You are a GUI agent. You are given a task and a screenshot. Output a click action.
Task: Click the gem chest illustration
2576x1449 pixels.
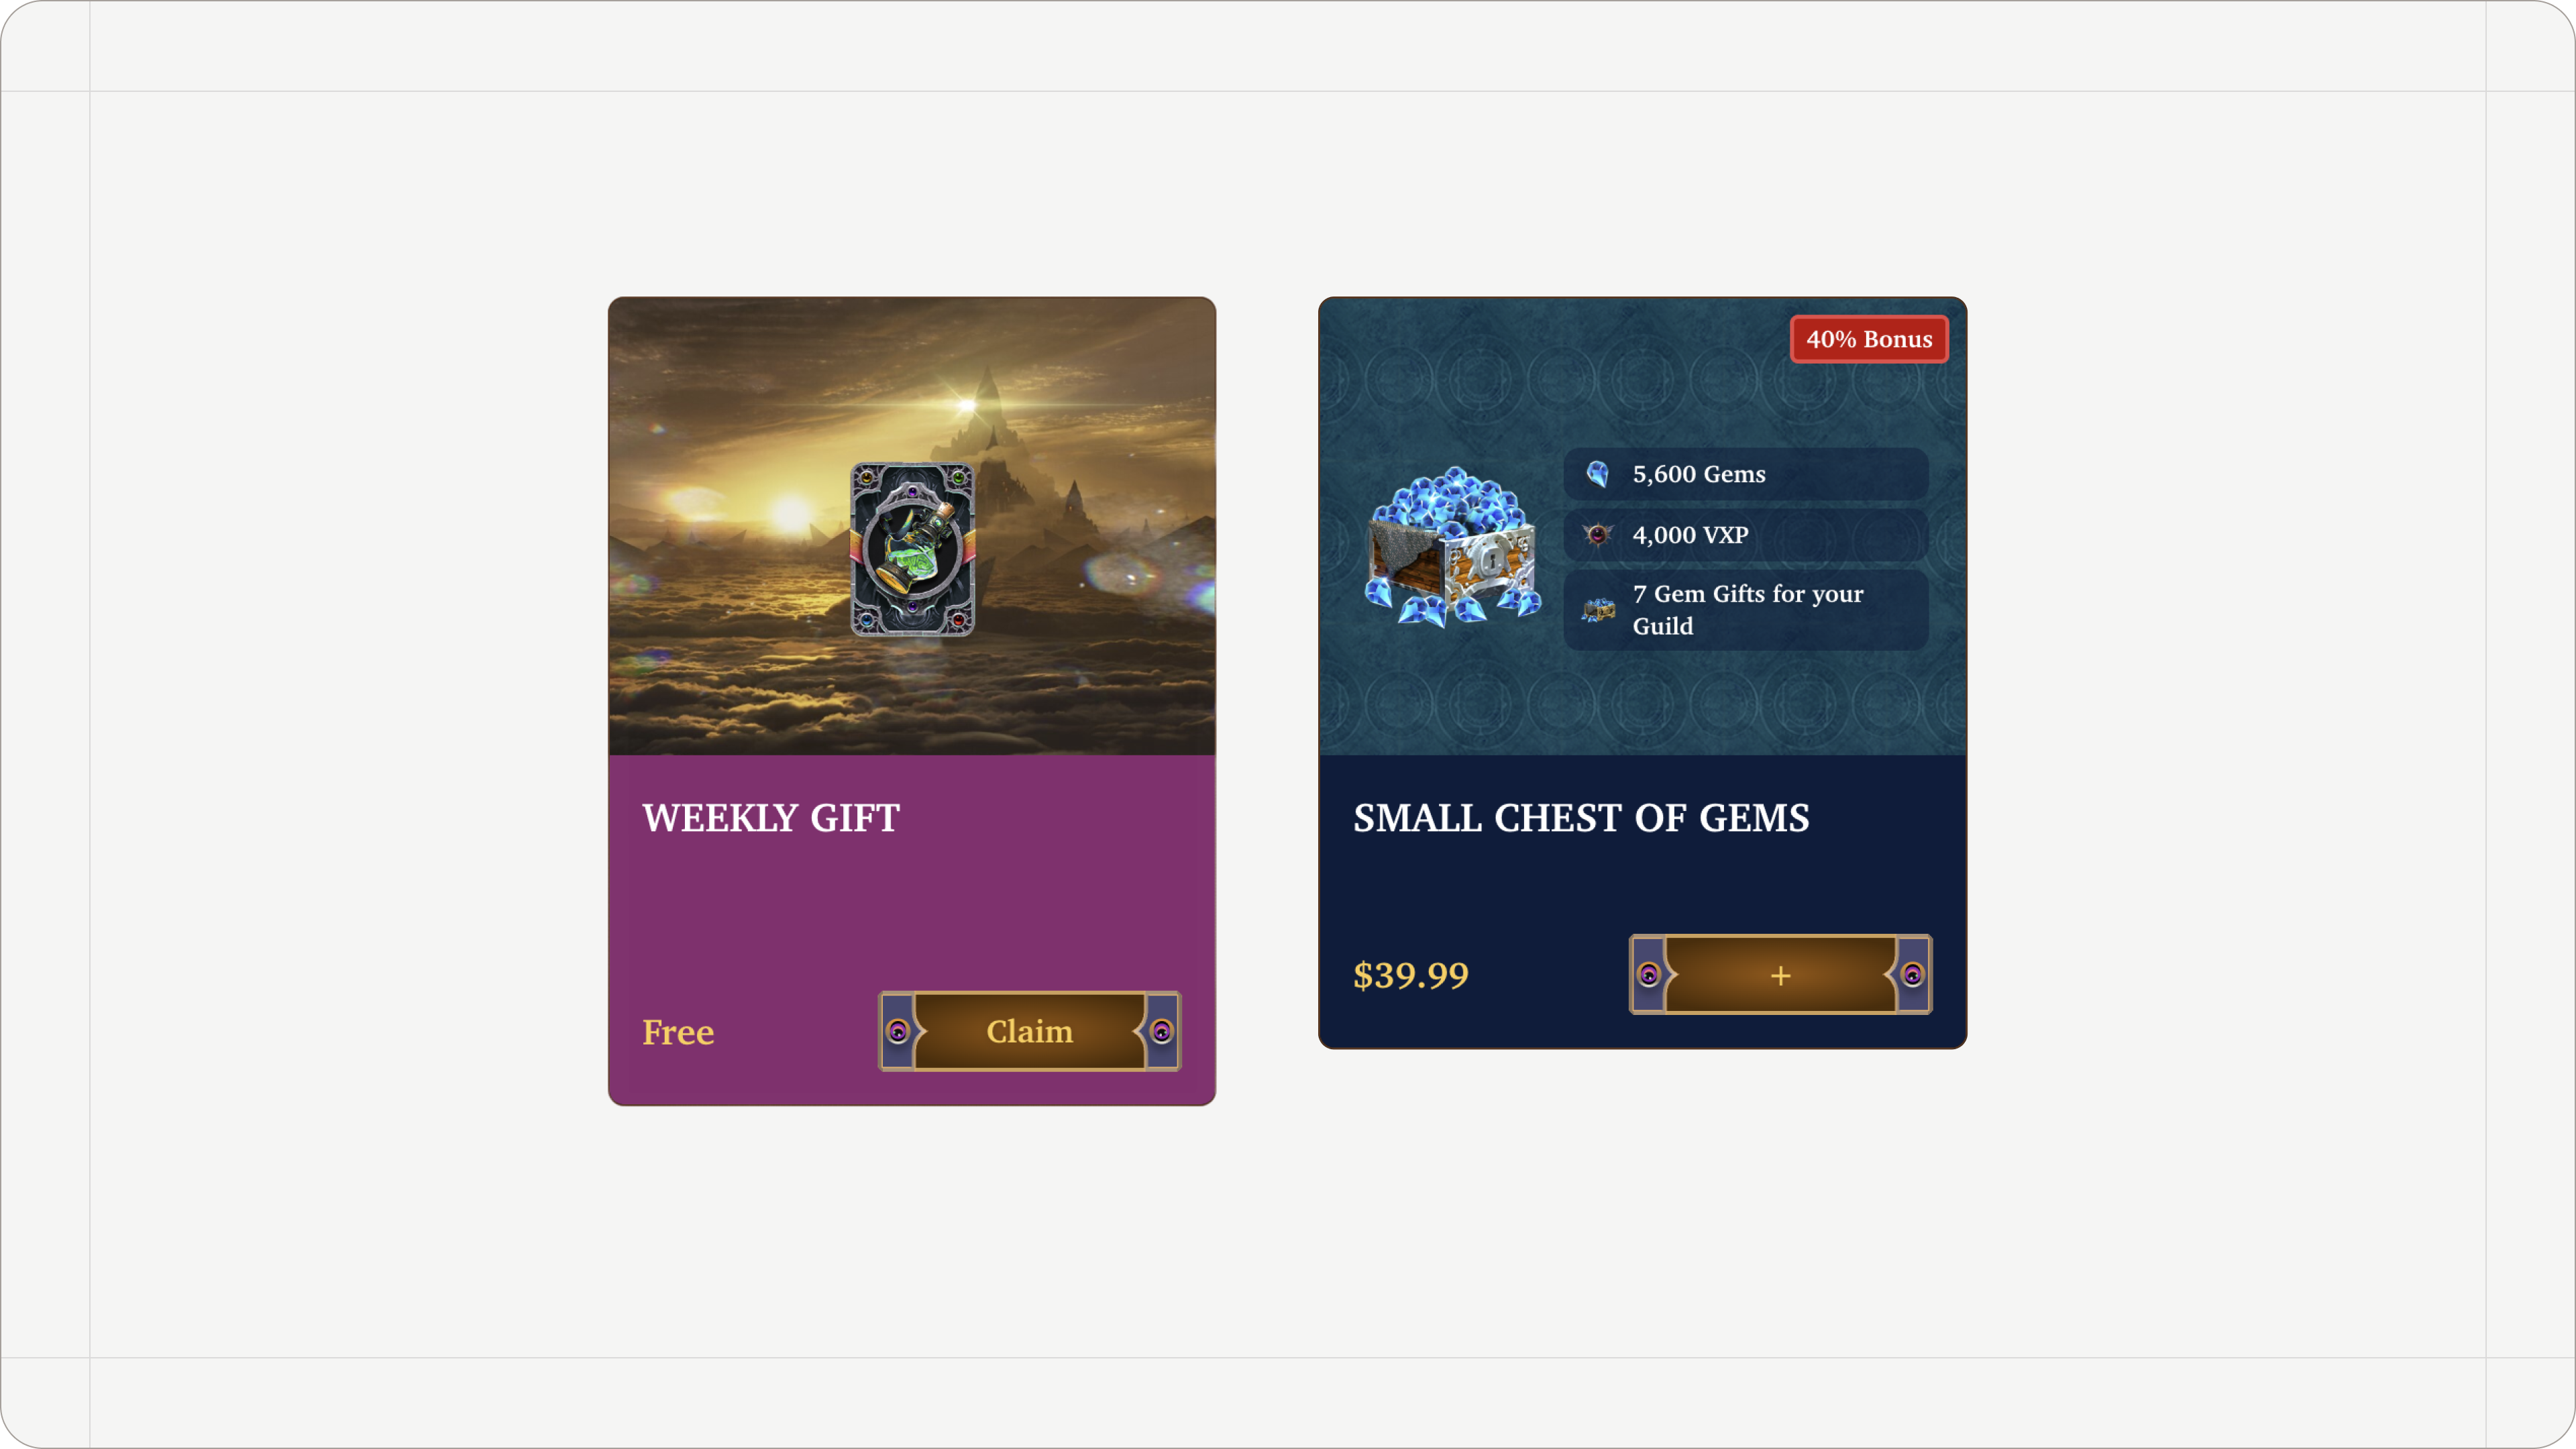pyautogui.click(x=1453, y=546)
